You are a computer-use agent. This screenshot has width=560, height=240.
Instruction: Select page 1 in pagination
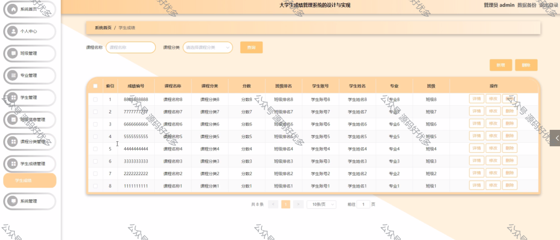coord(285,205)
